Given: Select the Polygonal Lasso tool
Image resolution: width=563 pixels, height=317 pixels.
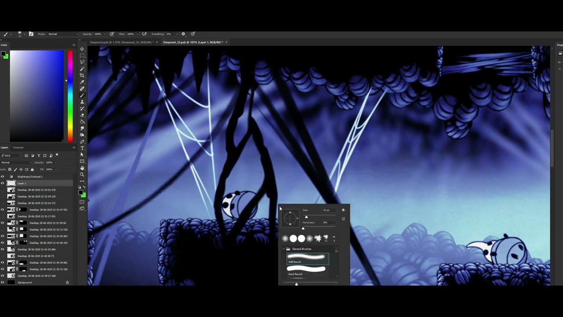Looking at the screenshot, I should (82, 62).
